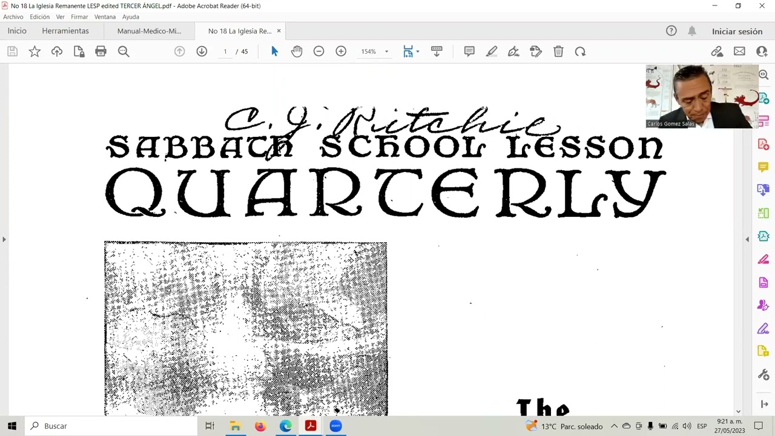The height and width of the screenshot is (436, 775).
Task: Add a comment with sticky note tool
Action: 469,51
